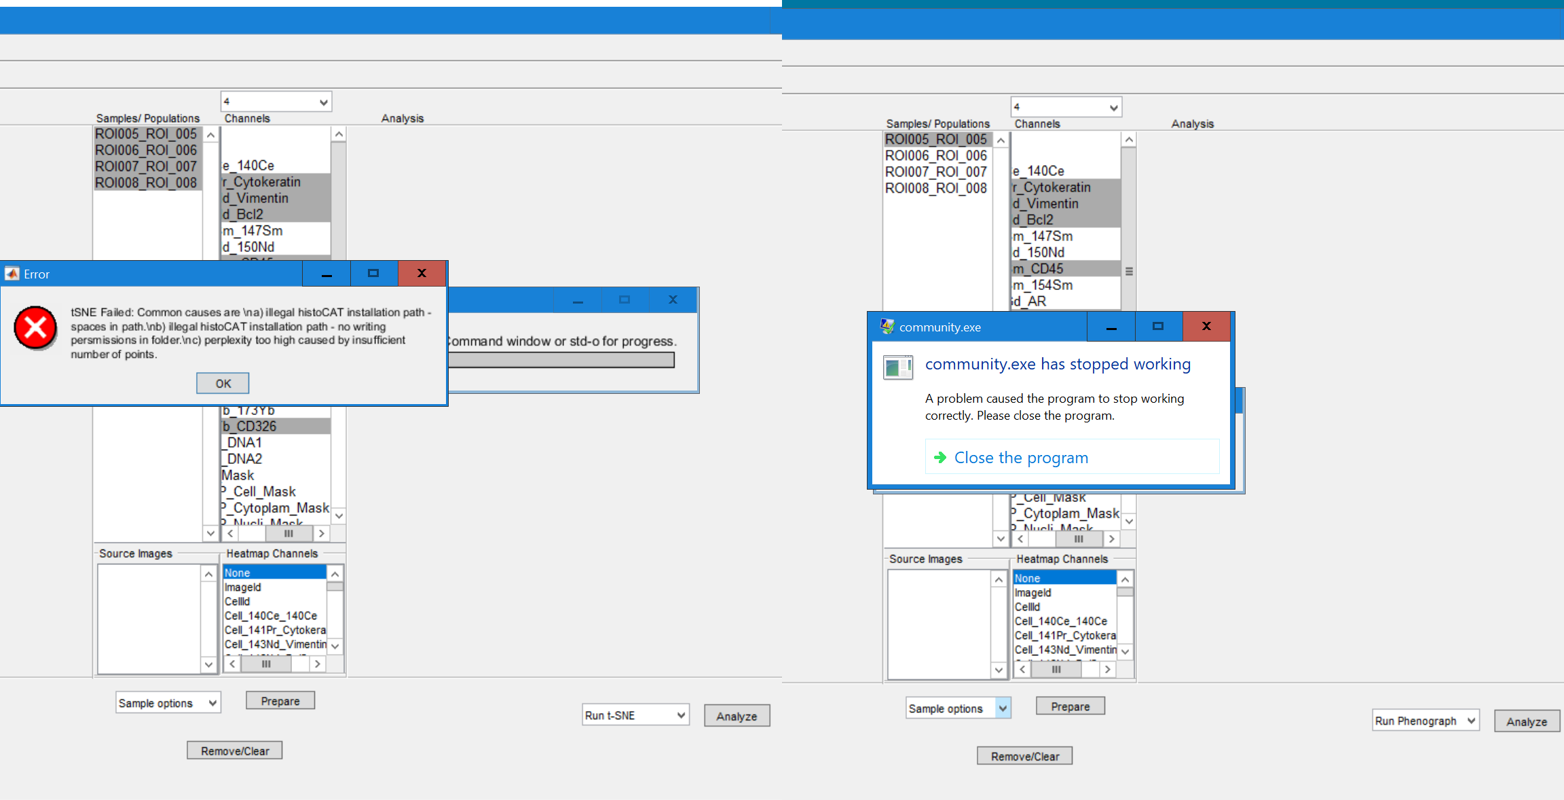Click the down arrow on the Channels list scrollbar
The image size is (1564, 800).
point(338,515)
